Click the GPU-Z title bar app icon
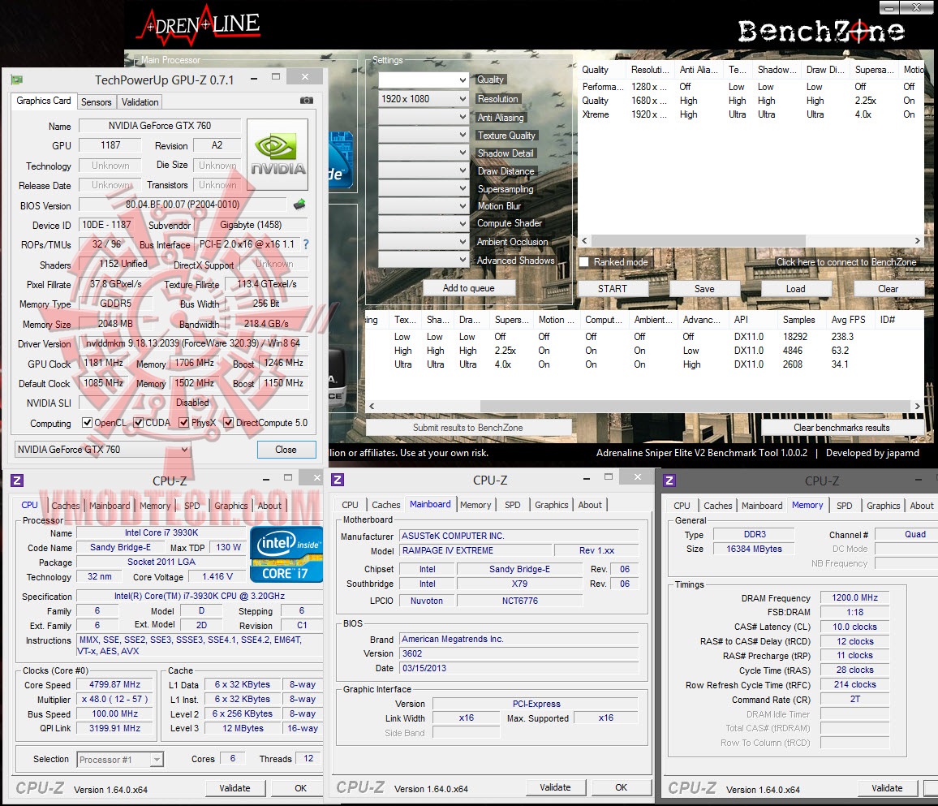 point(17,80)
